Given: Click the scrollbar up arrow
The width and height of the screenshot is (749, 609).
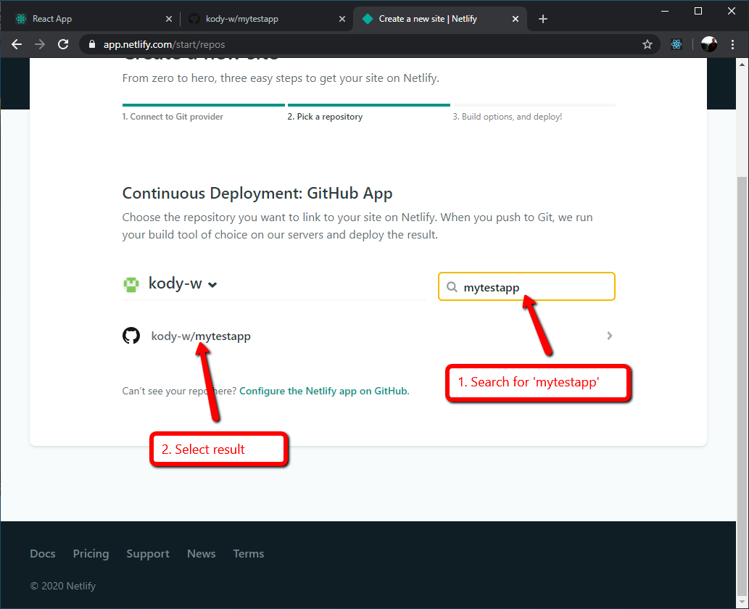Looking at the screenshot, I should point(742,65).
